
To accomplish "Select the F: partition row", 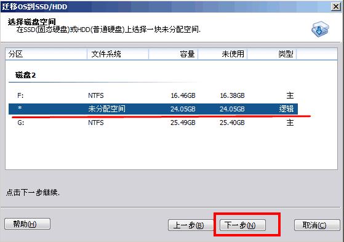I will coord(153,95).
